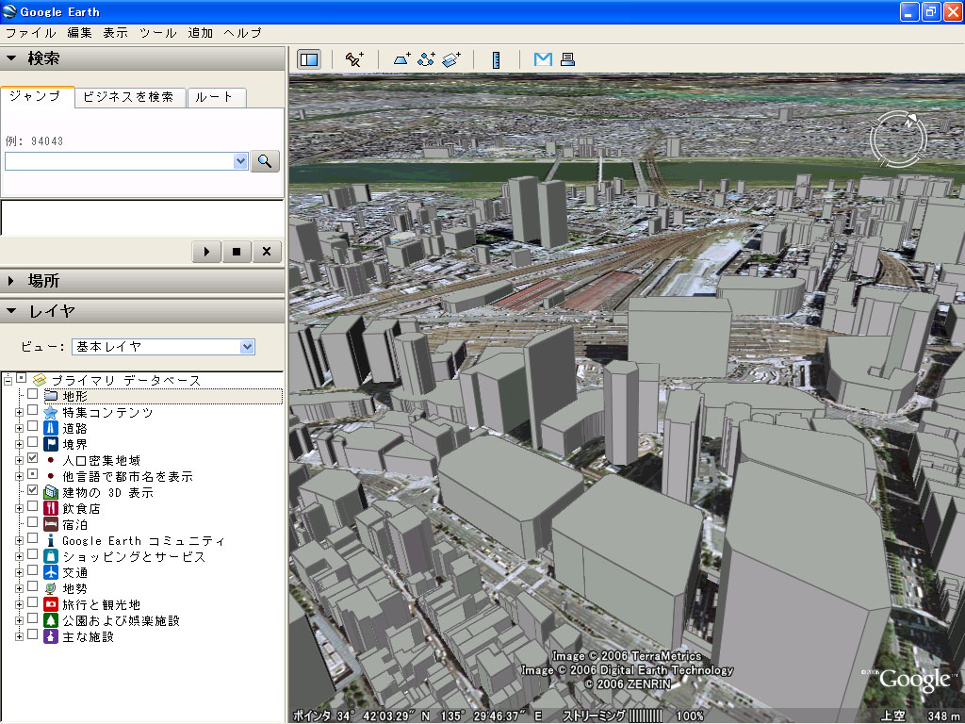Toggle the sidebar visibility icon
The width and height of the screenshot is (965, 724).
click(x=311, y=58)
